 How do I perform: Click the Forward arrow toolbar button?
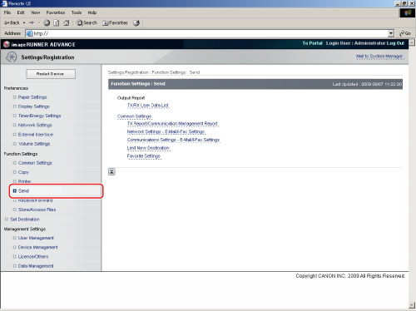point(32,22)
